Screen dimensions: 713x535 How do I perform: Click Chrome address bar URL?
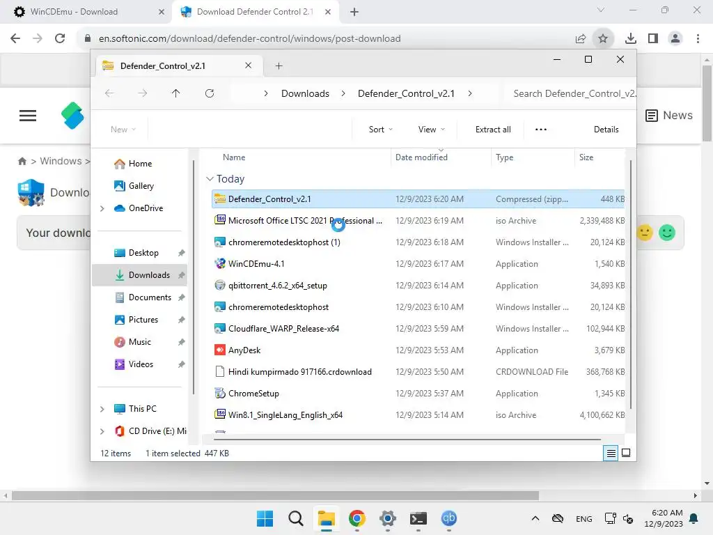click(250, 39)
